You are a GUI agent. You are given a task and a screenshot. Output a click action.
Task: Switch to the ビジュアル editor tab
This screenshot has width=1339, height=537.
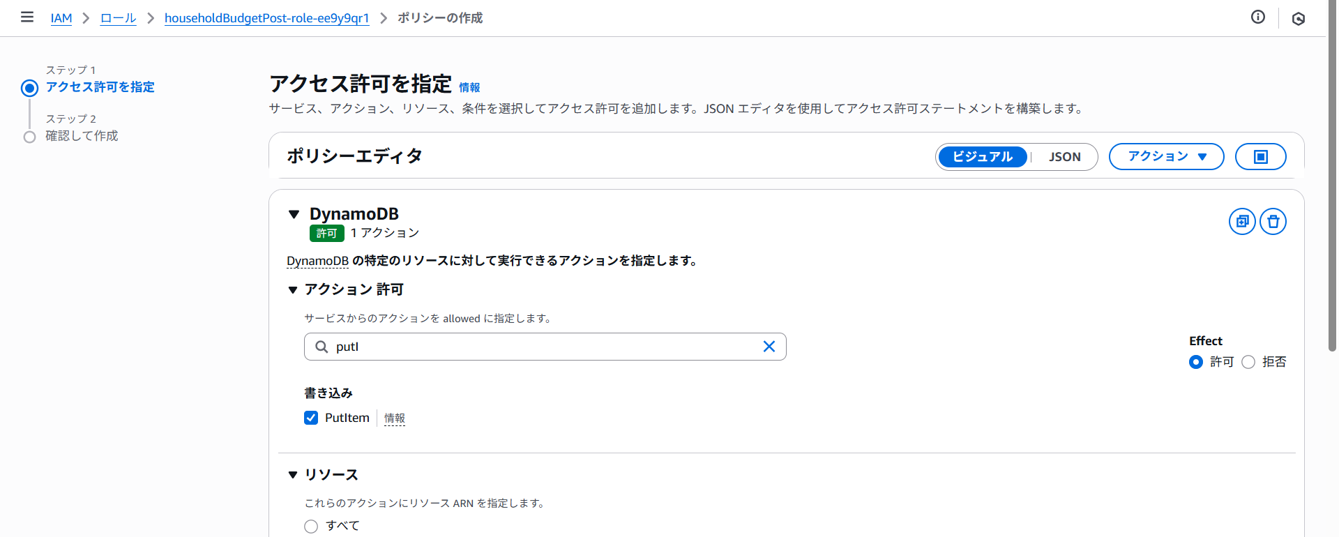(x=982, y=157)
